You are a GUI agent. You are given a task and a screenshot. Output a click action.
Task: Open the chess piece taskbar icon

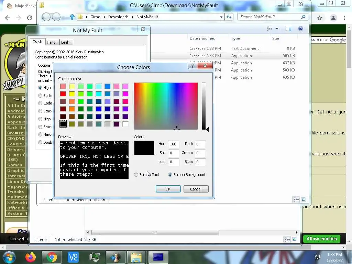[115, 257]
